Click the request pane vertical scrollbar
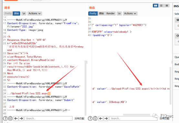Viewport: 179px width, 123px height. tap(85, 88)
